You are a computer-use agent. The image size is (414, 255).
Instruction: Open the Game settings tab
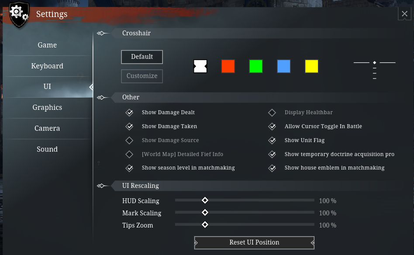click(47, 45)
